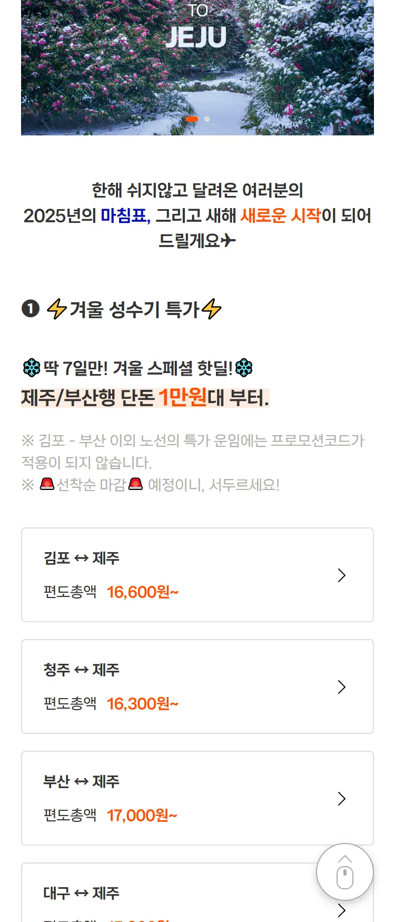Screen dimensions: 395x922
Task: Switch to the second banner slide dot
Action: [x=207, y=119]
